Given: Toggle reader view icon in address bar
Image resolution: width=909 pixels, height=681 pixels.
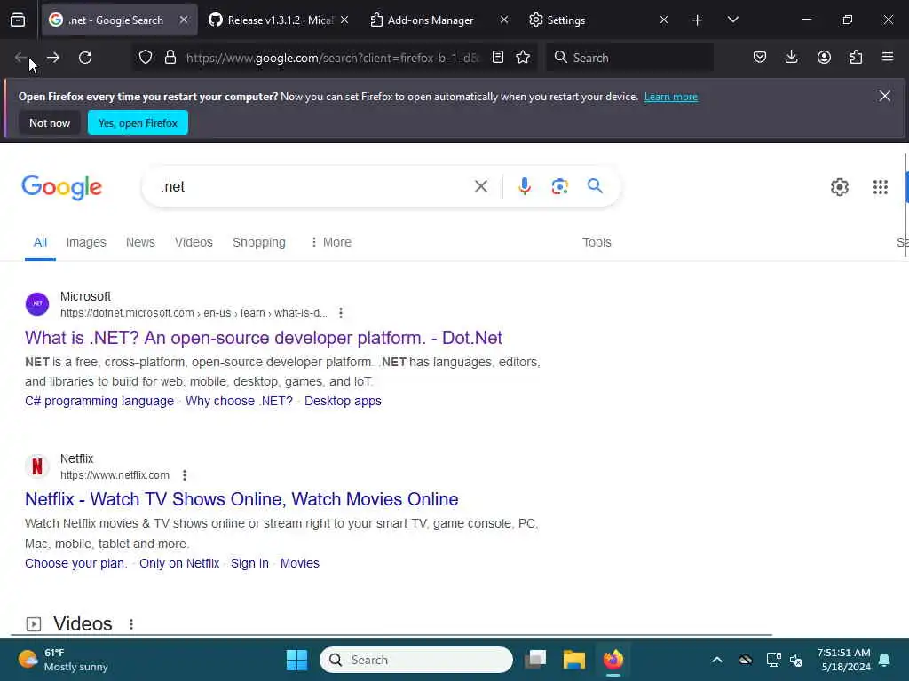Looking at the screenshot, I should click(497, 58).
